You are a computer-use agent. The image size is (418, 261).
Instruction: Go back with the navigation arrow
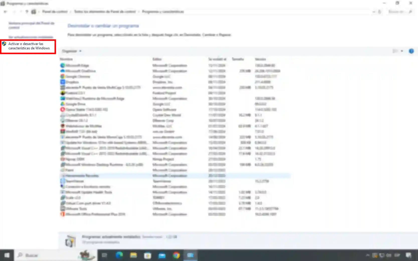(5, 12)
